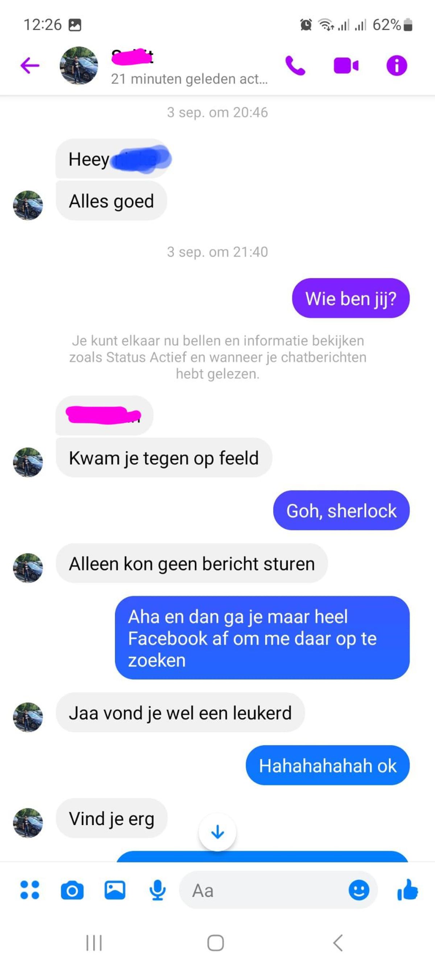Open Android recent apps button
This screenshot has height=968, width=435.
click(94, 943)
